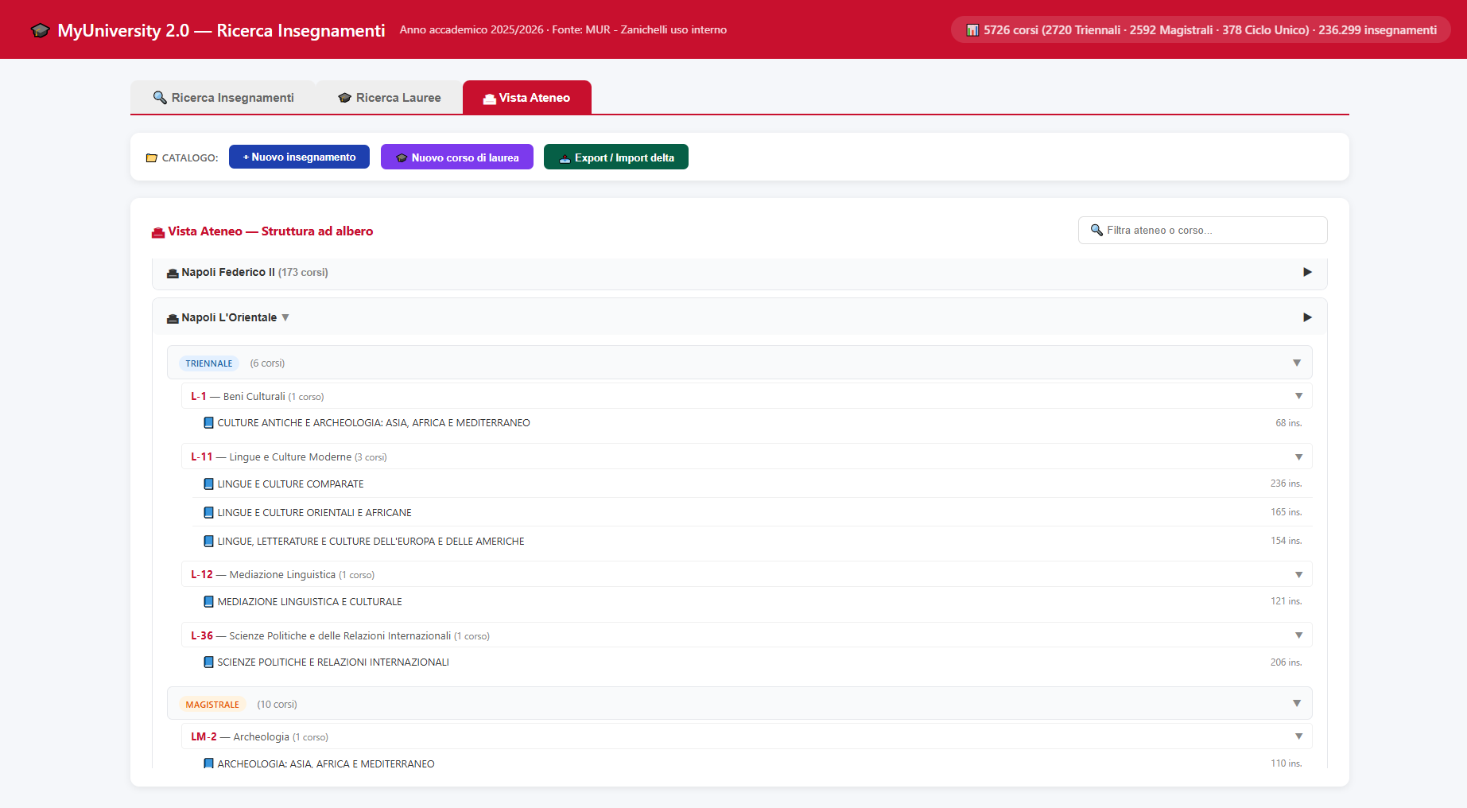Click the right arrow on the Napoli L'Orientale row
The width and height of the screenshot is (1467, 808).
[1307, 317]
